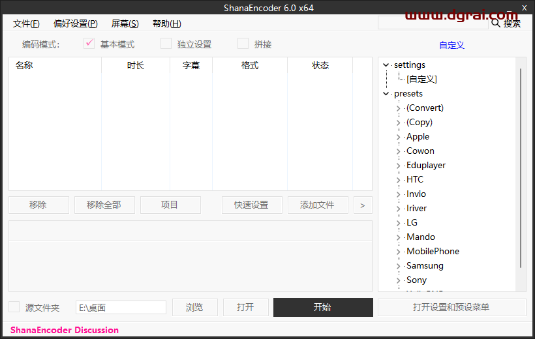Start encoding with 开始 button
This screenshot has width=535, height=339.
point(323,307)
